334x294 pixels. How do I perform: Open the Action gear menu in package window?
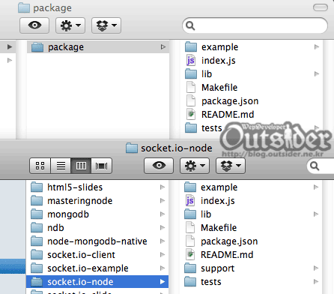click(x=70, y=25)
